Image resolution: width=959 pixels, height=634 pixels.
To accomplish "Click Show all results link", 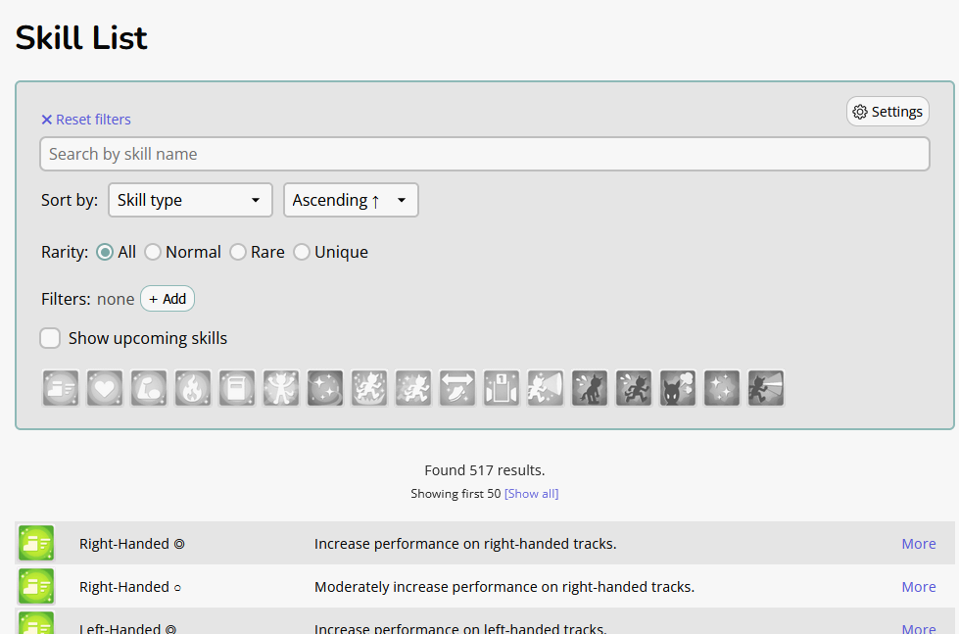I will point(532,493).
